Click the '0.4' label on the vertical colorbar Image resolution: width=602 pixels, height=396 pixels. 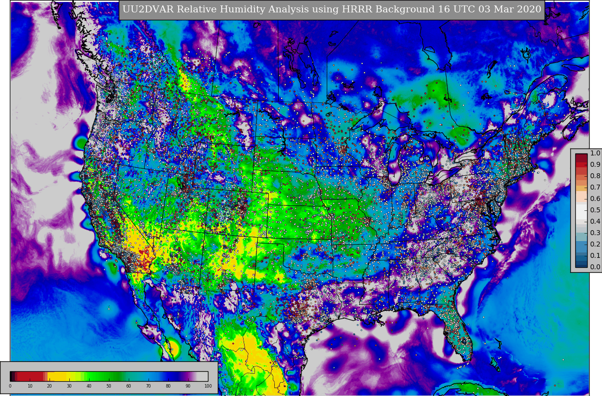595,221
